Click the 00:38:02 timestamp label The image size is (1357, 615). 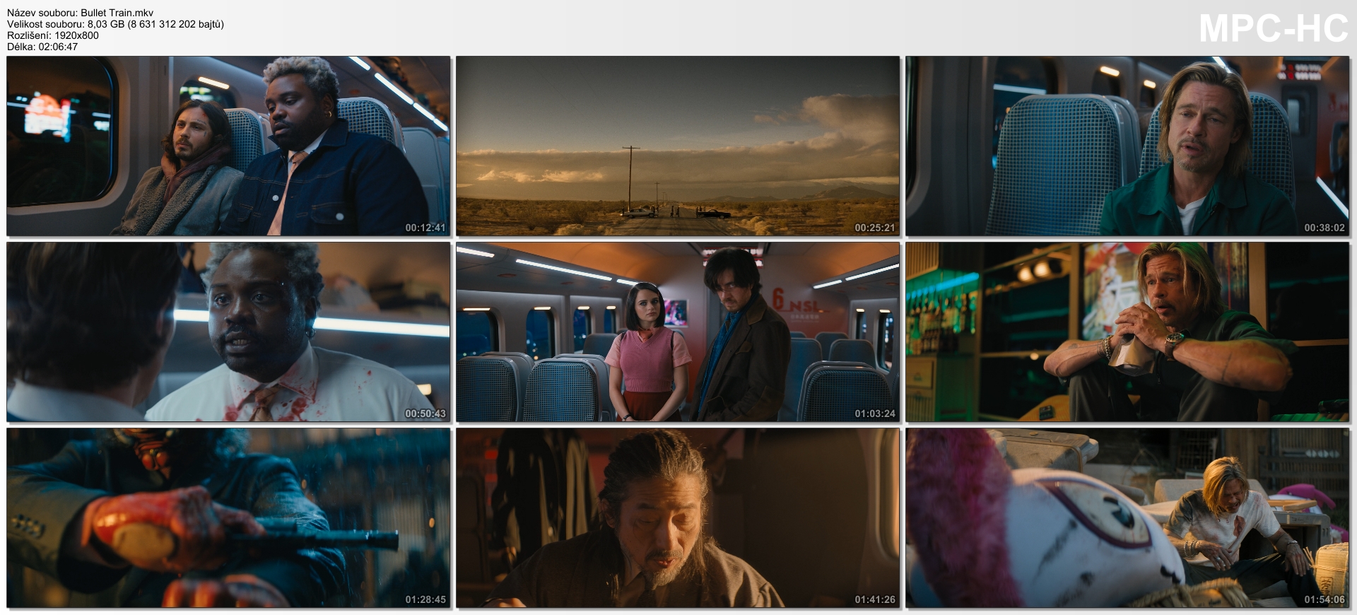point(1324,228)
